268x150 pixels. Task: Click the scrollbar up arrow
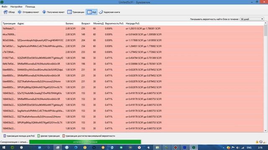tap(265, 23)
